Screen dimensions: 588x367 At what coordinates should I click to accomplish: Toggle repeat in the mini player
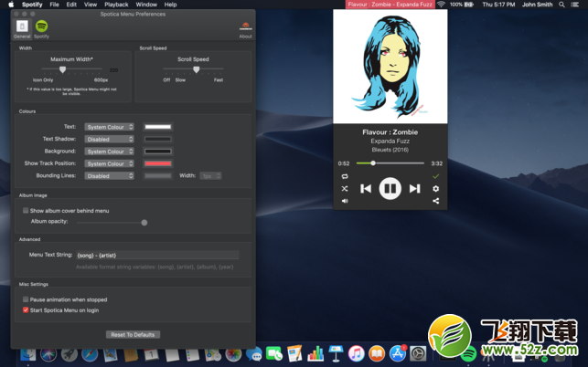345,176
